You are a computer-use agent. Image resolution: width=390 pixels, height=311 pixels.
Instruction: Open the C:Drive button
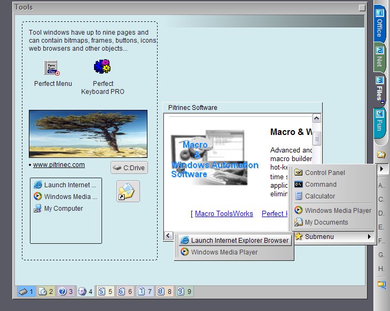(x=129, y=168)
